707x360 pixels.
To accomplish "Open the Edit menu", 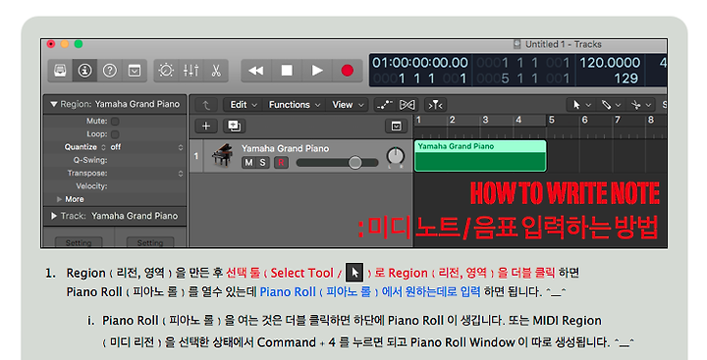I will point(244,105).
